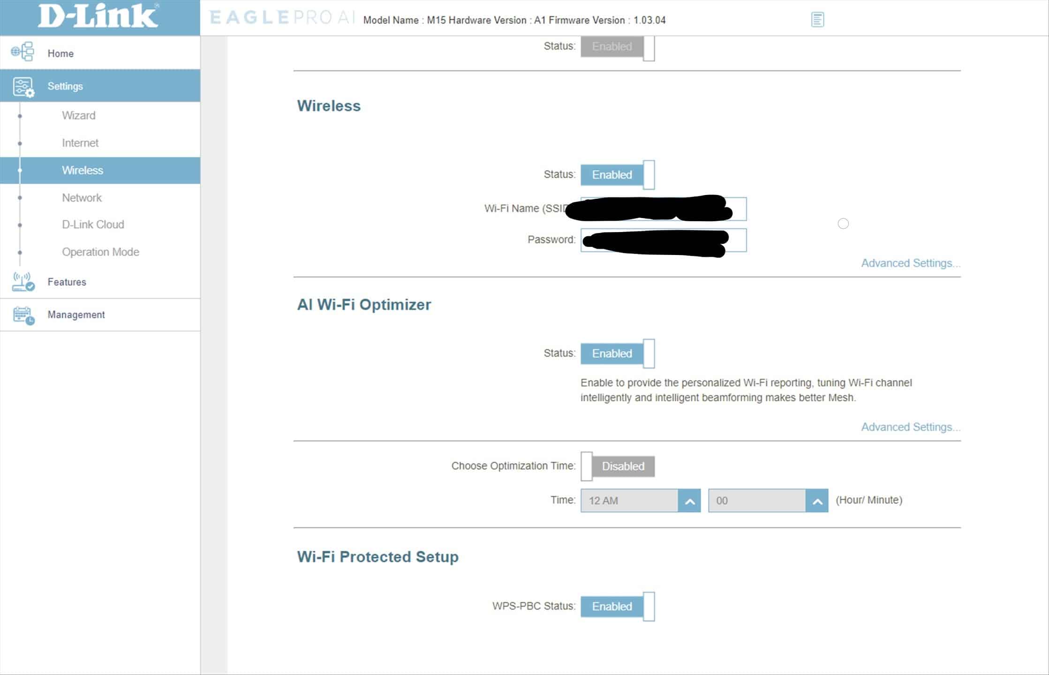1049x675 pixels.
Task: Click the Wireless section heading
Action: click(329, 106)
